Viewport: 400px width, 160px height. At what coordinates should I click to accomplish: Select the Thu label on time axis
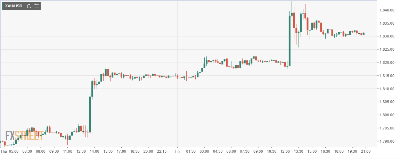(x=4, y=151)
